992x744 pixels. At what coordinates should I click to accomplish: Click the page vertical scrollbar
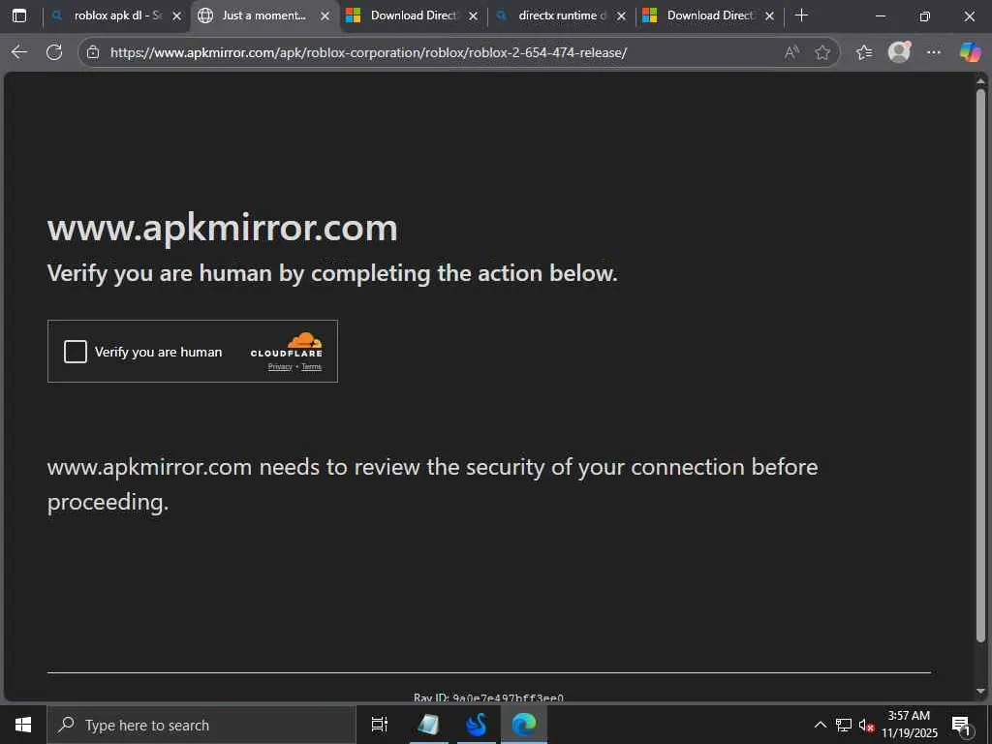[980, 365]
